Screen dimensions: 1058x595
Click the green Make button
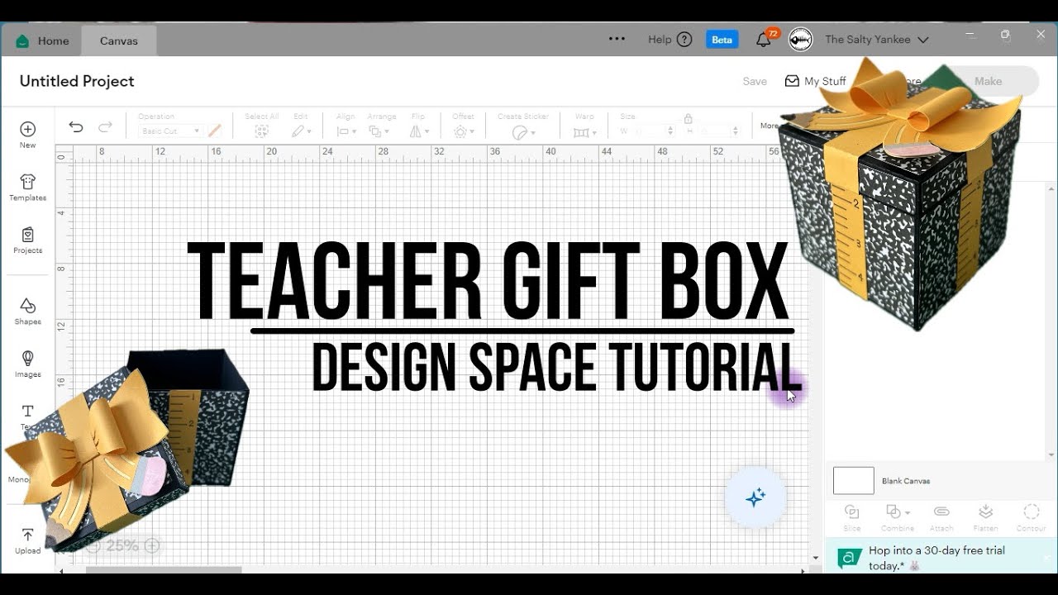[x=988, y=81]
